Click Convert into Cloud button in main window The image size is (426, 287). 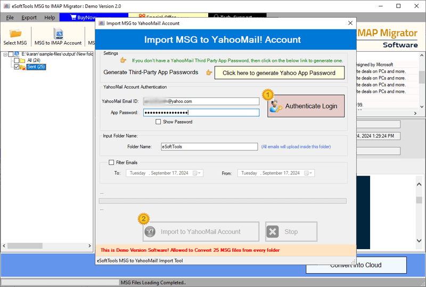(x=356, y=265)
